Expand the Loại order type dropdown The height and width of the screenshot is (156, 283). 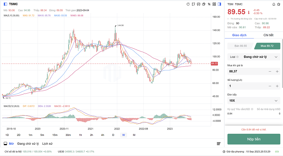(254, 57)
